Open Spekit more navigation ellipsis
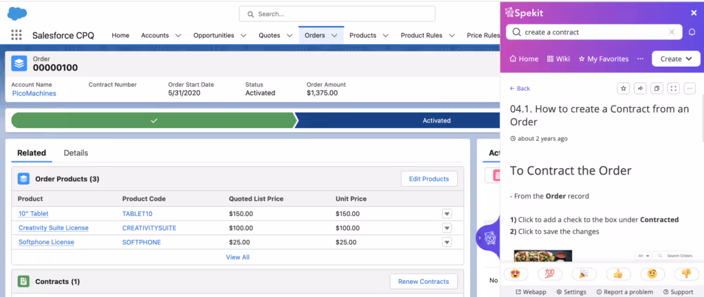Image resolution: width=704 pixels, height=297 pixels. (x=640, y=58)
